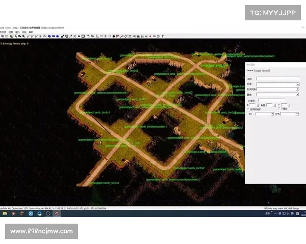
Task: Click the clock icon near toolbar end
Action: click(159, 36)
